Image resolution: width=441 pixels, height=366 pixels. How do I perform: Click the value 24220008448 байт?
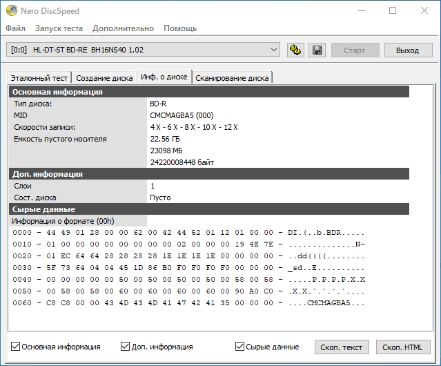(182, 162)
